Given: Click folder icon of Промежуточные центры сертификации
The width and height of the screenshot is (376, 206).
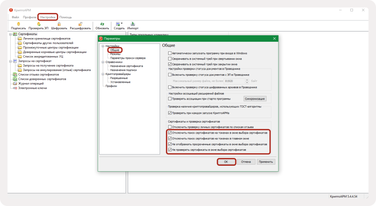Looking at the screenshot, I should [20, 48].
